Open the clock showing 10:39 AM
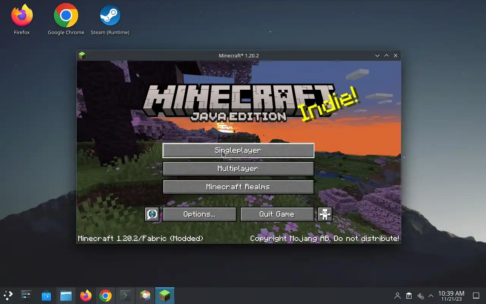The height and width of the screenshot is (304, 486). pos(451,296)
